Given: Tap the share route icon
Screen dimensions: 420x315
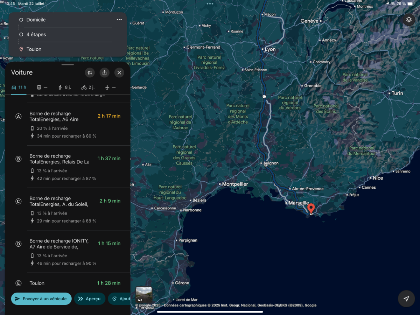Looking at the screenshot, I should click(104, 72).
